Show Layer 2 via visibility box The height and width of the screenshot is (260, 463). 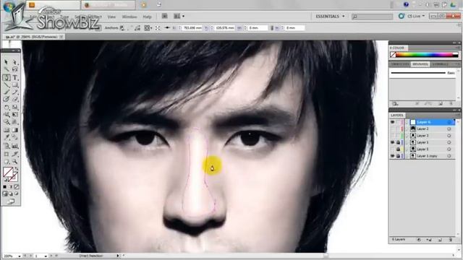click(x=393, y=129)
